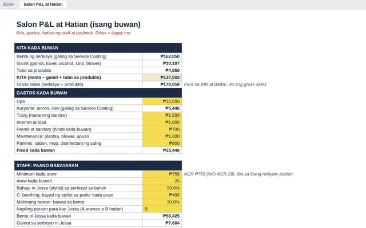Edit the yellow ₱800 Panlinis input
Image resolution: width=366 pixels, height=228 pixels.
pos(162,143)
